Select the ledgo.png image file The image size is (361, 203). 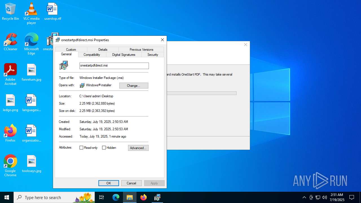coord(10,103)
